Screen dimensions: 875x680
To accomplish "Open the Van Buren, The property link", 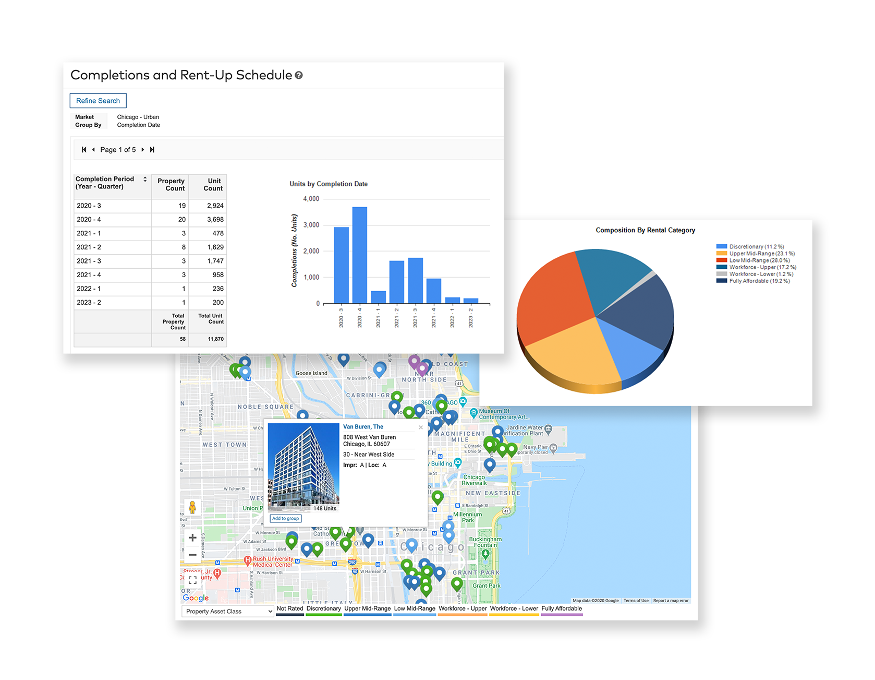I will (x=363, y=427).
